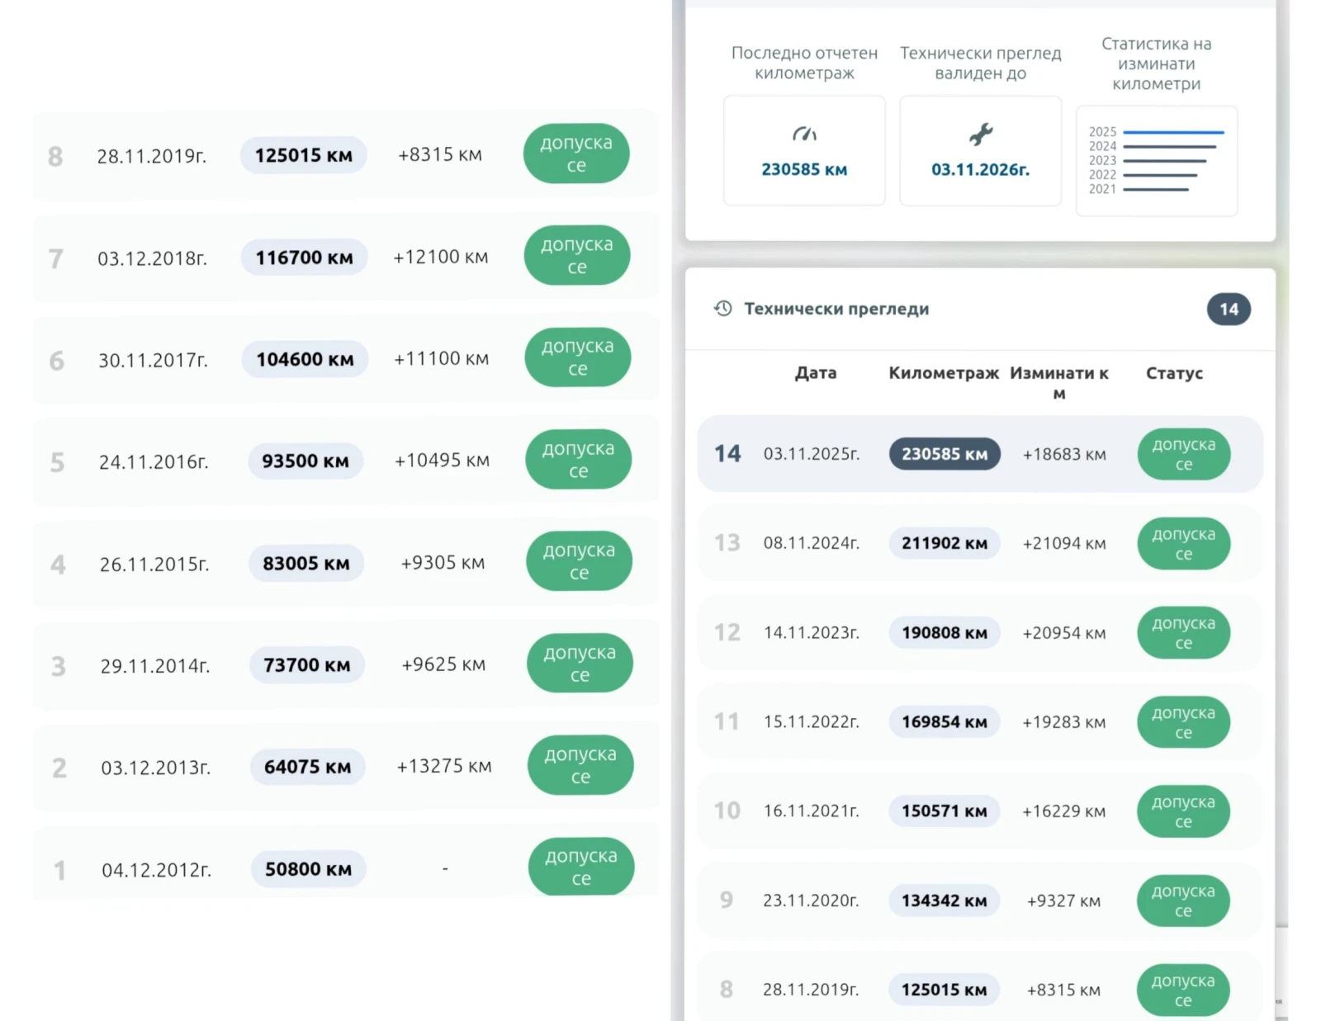The height and width of the screenshot is (1021, 1321).
Task: Click the Дата column header
Action: (815, 373)
